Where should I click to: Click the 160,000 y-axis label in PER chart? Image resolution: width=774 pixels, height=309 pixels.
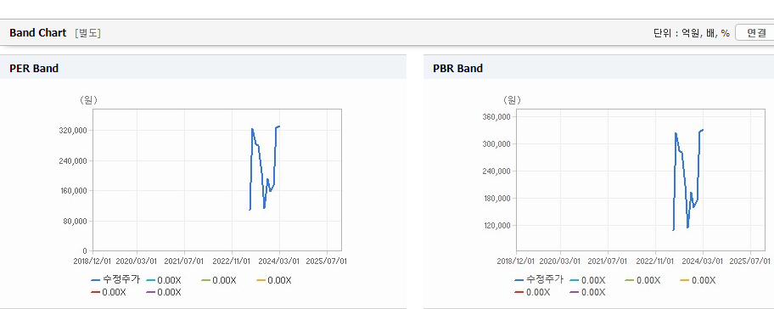(x=73, y=190)
